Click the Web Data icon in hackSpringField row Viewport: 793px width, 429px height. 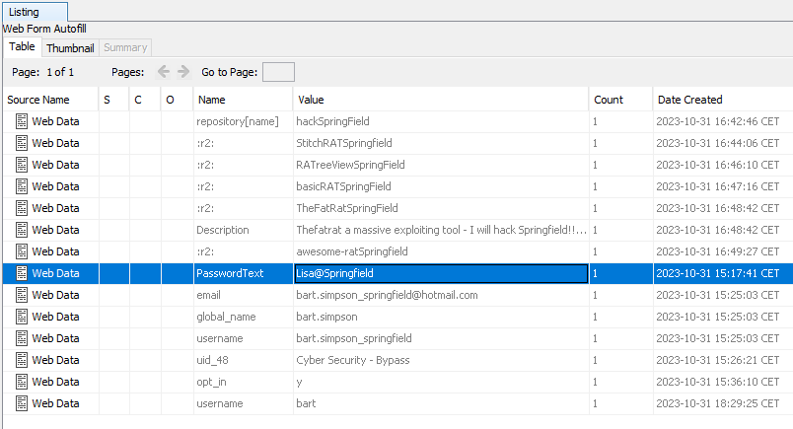point(22,121)
